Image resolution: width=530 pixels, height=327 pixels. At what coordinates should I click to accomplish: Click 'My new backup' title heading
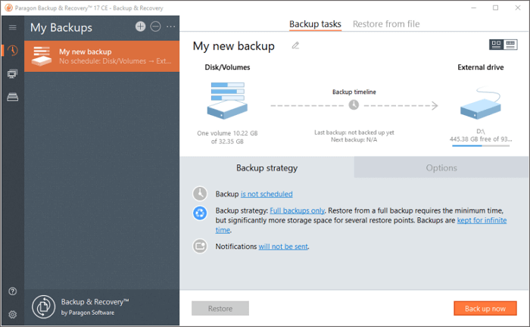pos(233,46)
